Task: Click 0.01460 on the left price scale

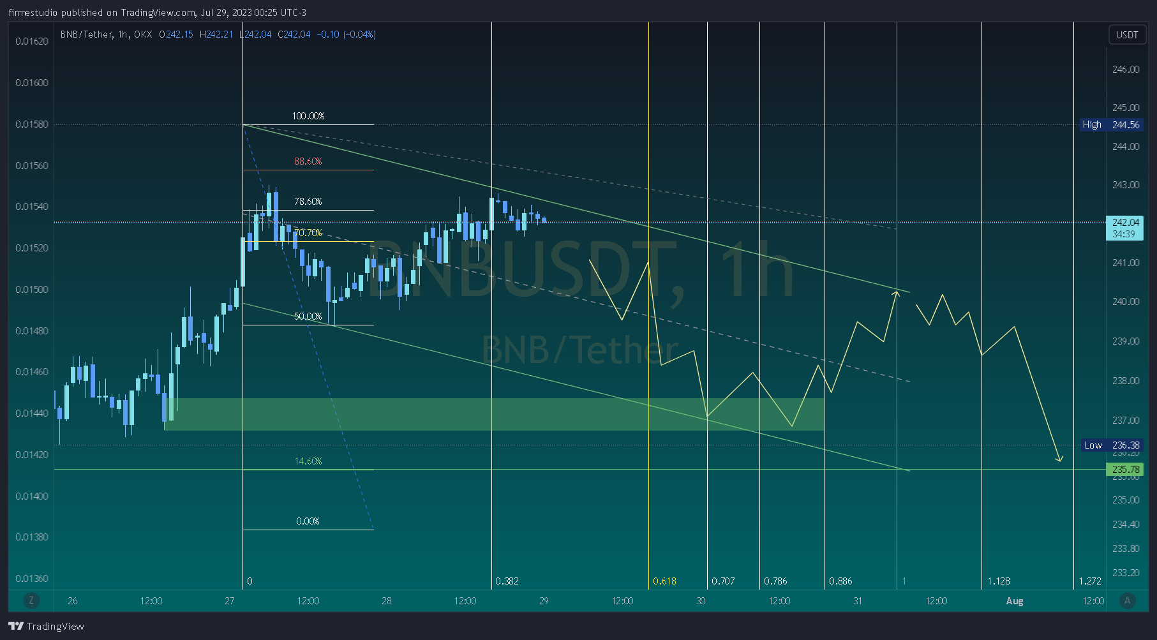Action: coord(32,372)
